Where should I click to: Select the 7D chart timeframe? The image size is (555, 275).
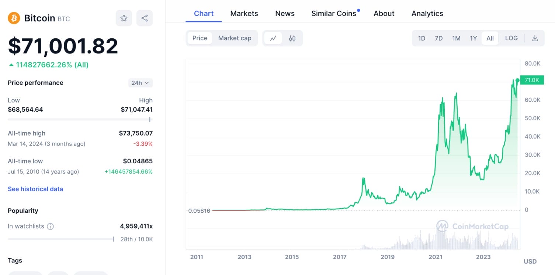coord(439,38)
